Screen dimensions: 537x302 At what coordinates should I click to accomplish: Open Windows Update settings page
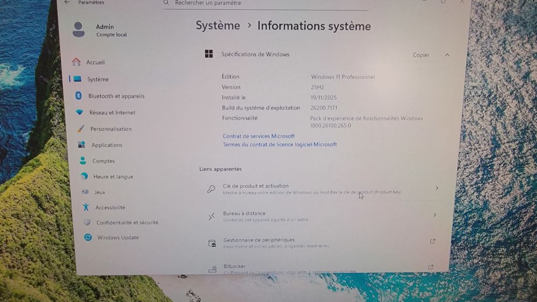coord(118,237)
